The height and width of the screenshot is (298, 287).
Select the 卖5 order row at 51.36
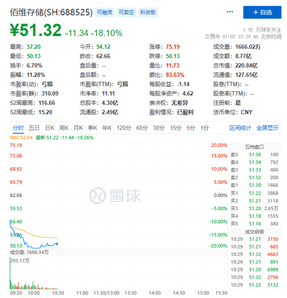coord(254,154)
